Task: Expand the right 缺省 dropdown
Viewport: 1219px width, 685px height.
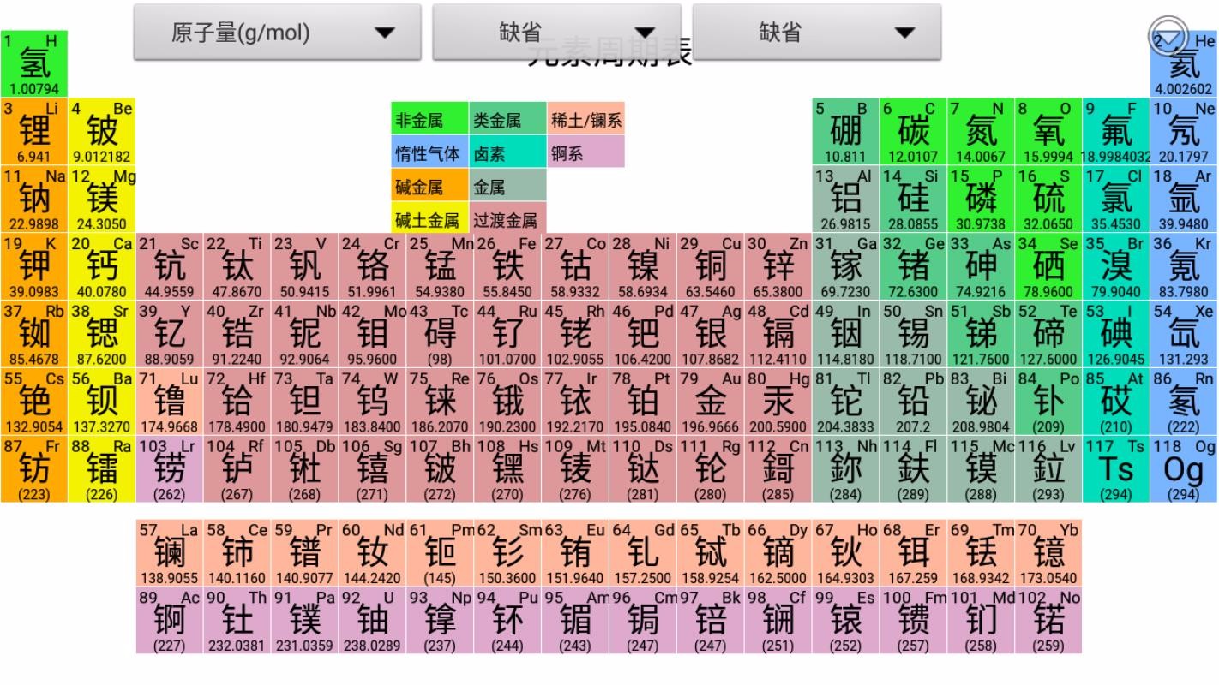Action: coord(816,33)
